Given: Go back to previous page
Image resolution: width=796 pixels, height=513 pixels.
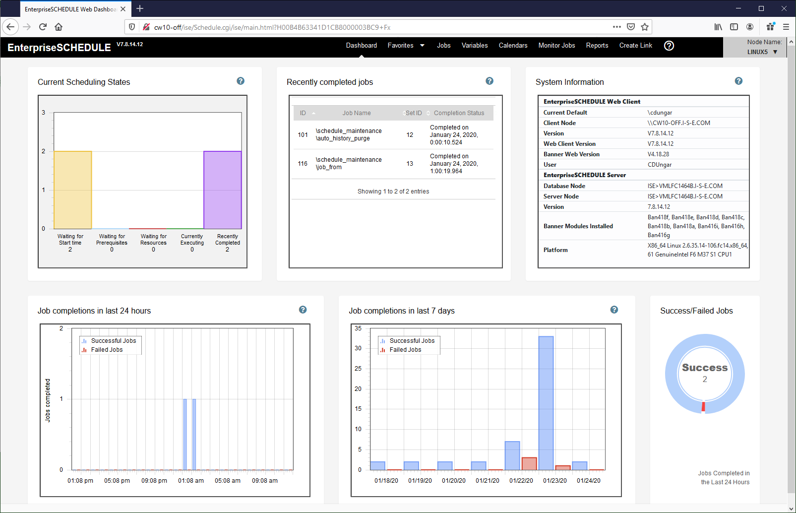Looking at the screenshot, I should pyautogui.click(x=11, y=27).
